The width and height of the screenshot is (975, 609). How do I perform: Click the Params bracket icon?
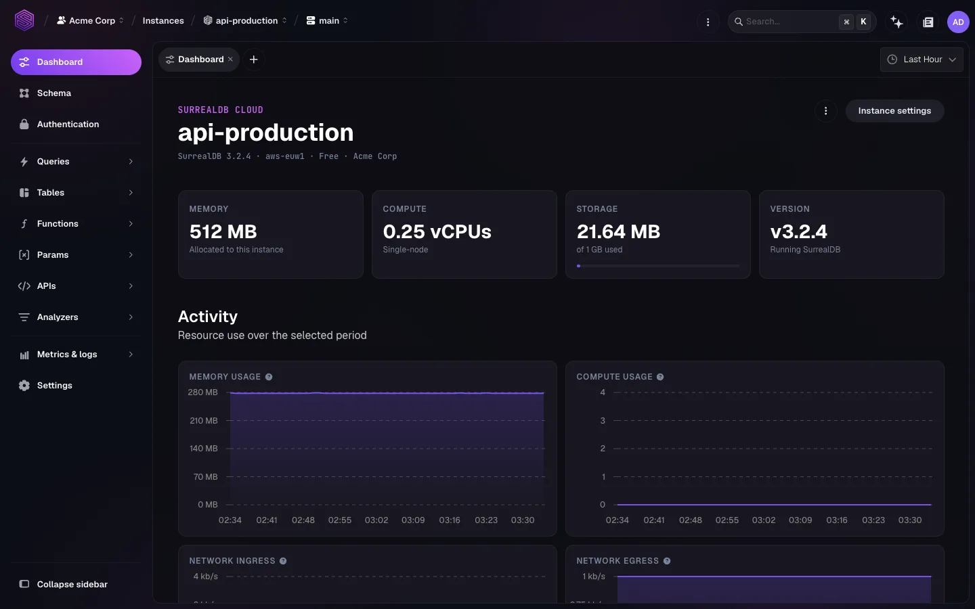[x=24, y=255]
